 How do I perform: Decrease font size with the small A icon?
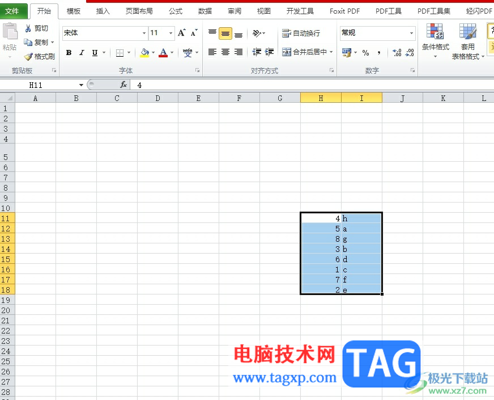tap(194, 33)
